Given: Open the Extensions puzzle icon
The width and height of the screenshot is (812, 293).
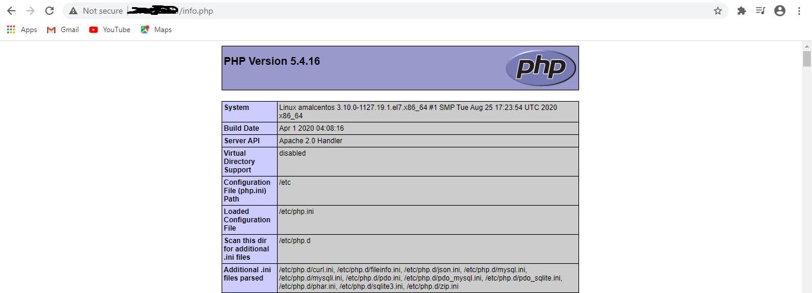Looking at the screenshot, I should [x=742, y=11].
